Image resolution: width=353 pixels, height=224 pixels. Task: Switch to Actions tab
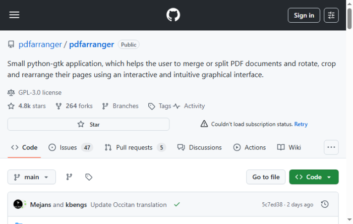(250, 147)
